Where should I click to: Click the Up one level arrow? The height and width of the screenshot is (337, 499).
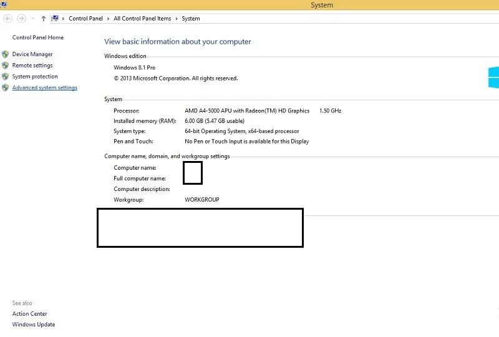[x=44, y=19]
